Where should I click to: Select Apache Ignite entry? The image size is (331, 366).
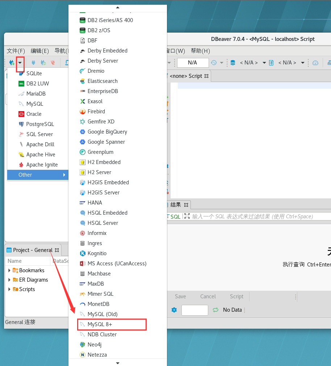point(38,165)
